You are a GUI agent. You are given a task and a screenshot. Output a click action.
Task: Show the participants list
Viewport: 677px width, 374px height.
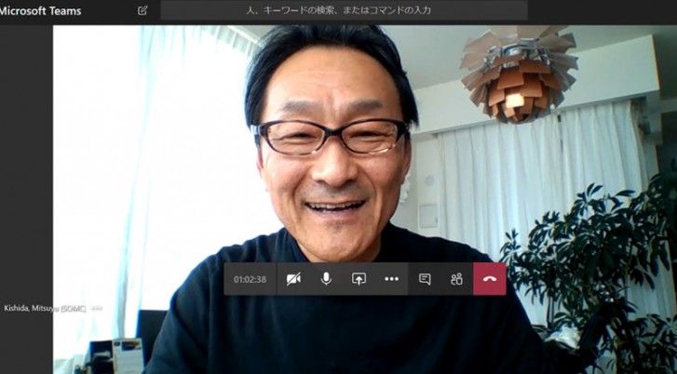click(457, 279)
